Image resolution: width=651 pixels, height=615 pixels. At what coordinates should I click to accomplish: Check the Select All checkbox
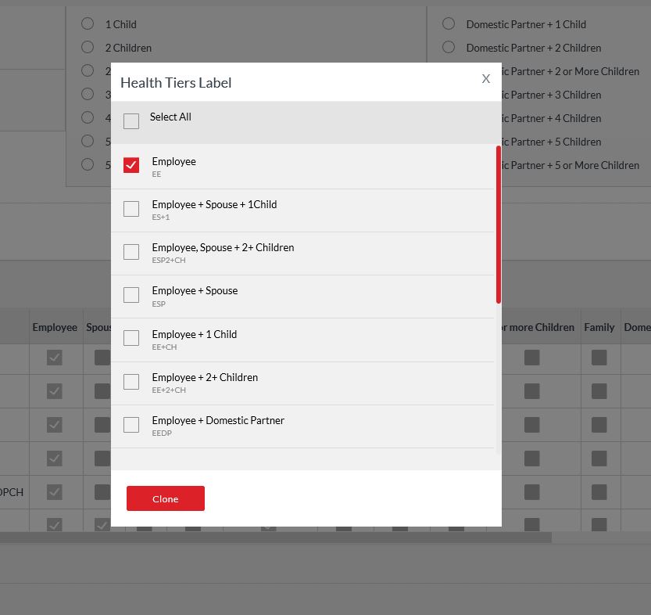[x=131, y=121]
